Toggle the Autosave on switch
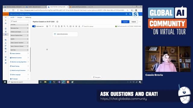Image resolution: width=193 pixels, height=108 pixels. click(x=34, y=26)
